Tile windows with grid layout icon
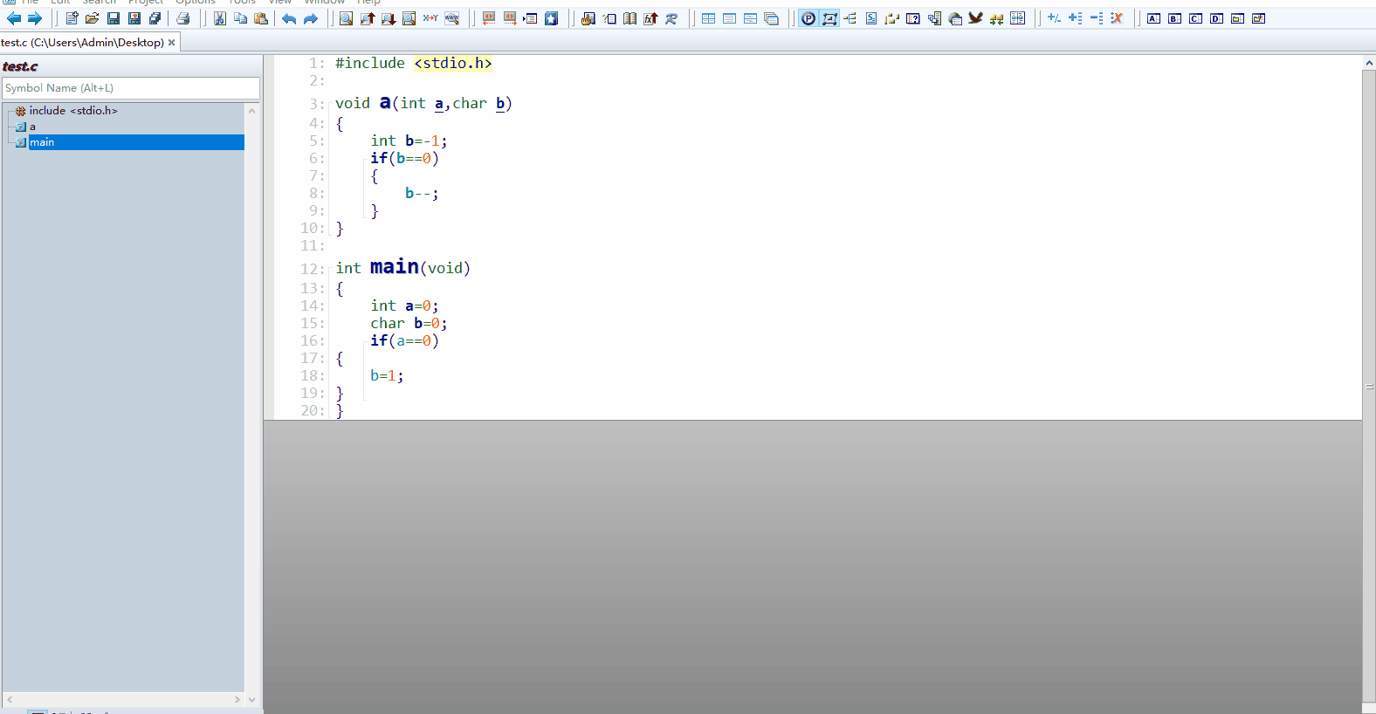 (708, 18)
